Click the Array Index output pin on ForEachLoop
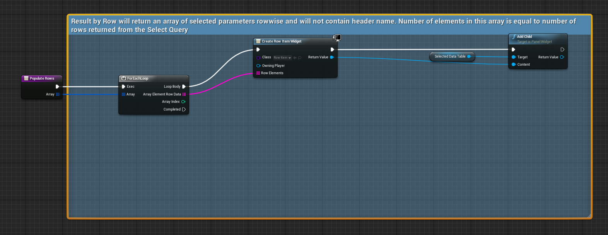 pos(183,102)
